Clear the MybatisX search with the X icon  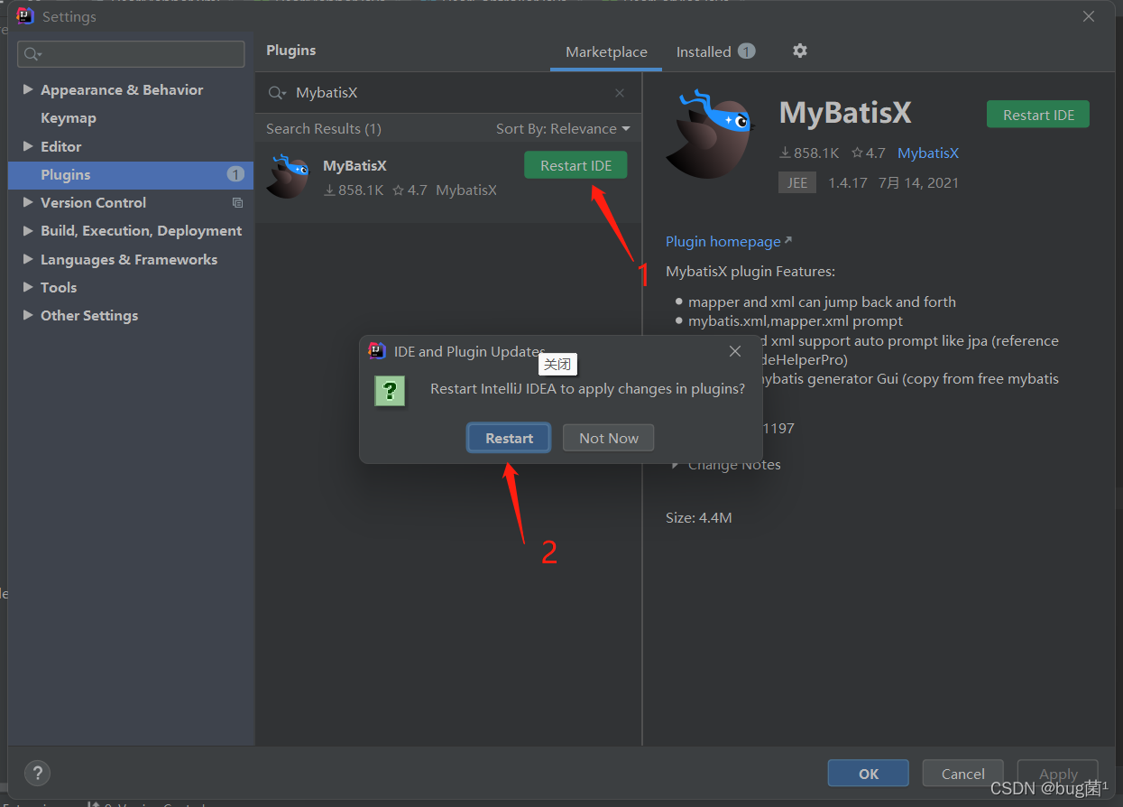620,93
